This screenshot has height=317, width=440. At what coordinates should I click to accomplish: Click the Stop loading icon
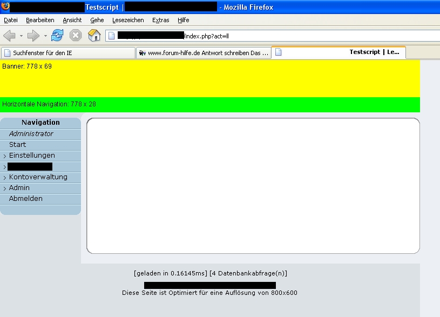[76, 36]
